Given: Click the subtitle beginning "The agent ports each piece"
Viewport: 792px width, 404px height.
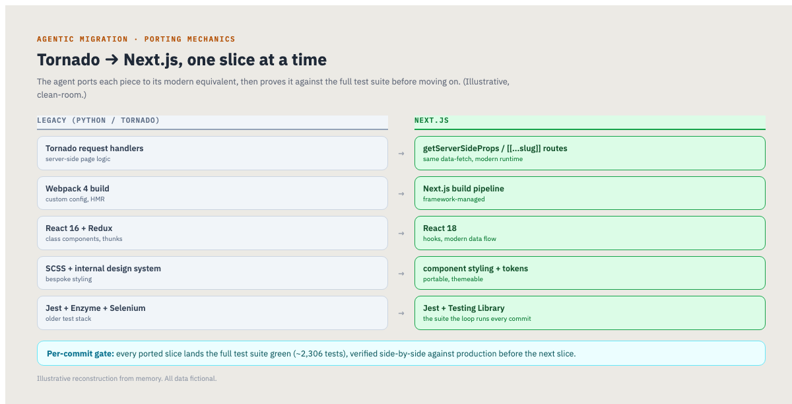Looking at the screenshot, I should coord(273,88).
